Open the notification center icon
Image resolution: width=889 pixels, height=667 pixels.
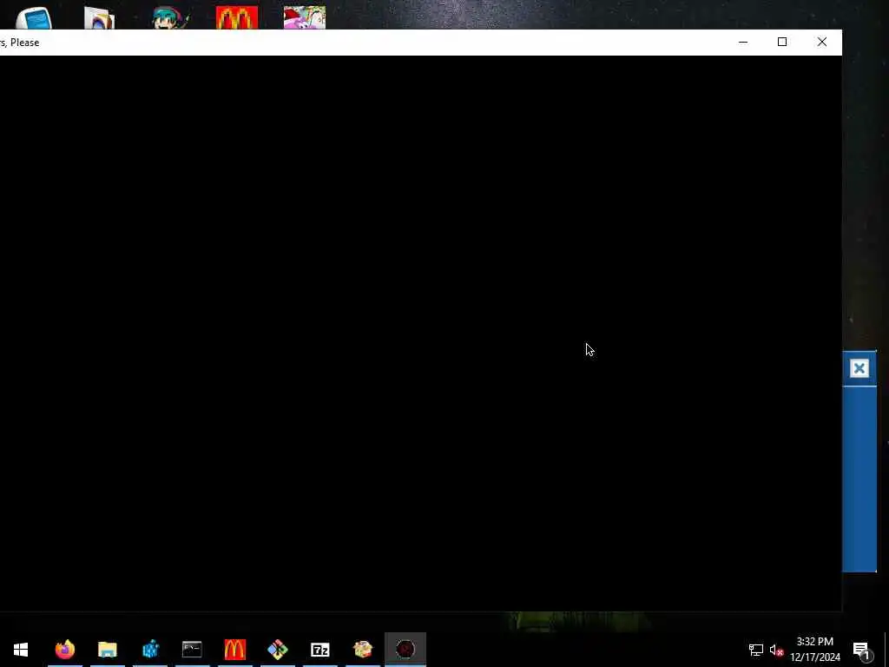(861, 650)
